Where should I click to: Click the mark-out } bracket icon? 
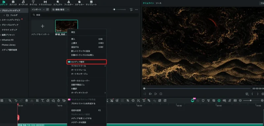point(258,94)
